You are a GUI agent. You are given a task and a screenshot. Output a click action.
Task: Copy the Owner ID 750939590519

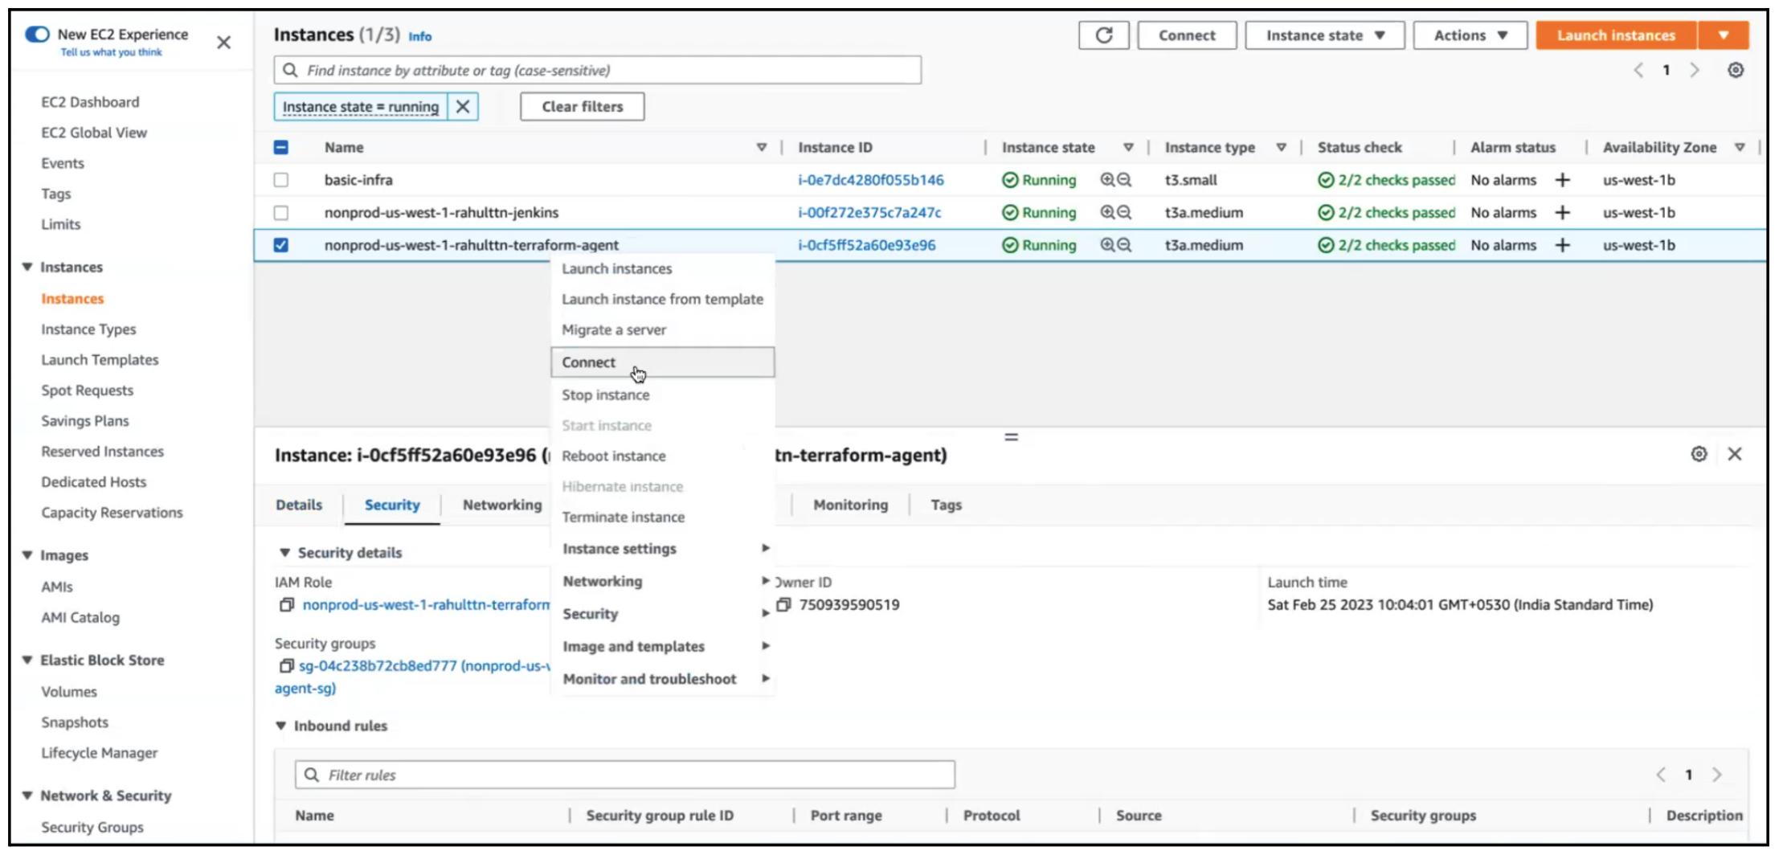point(783,605)
